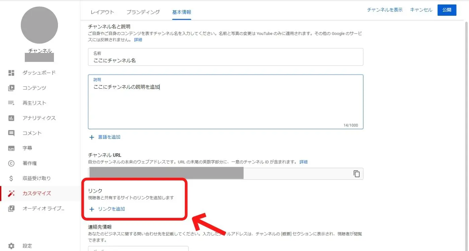Click the アナリティクス chart icon
Image resolution: width=469 pixels, height=251 pixels.
click(x=11, y=118)
